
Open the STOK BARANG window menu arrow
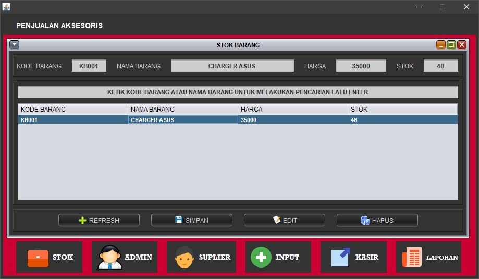pos(15,45)
